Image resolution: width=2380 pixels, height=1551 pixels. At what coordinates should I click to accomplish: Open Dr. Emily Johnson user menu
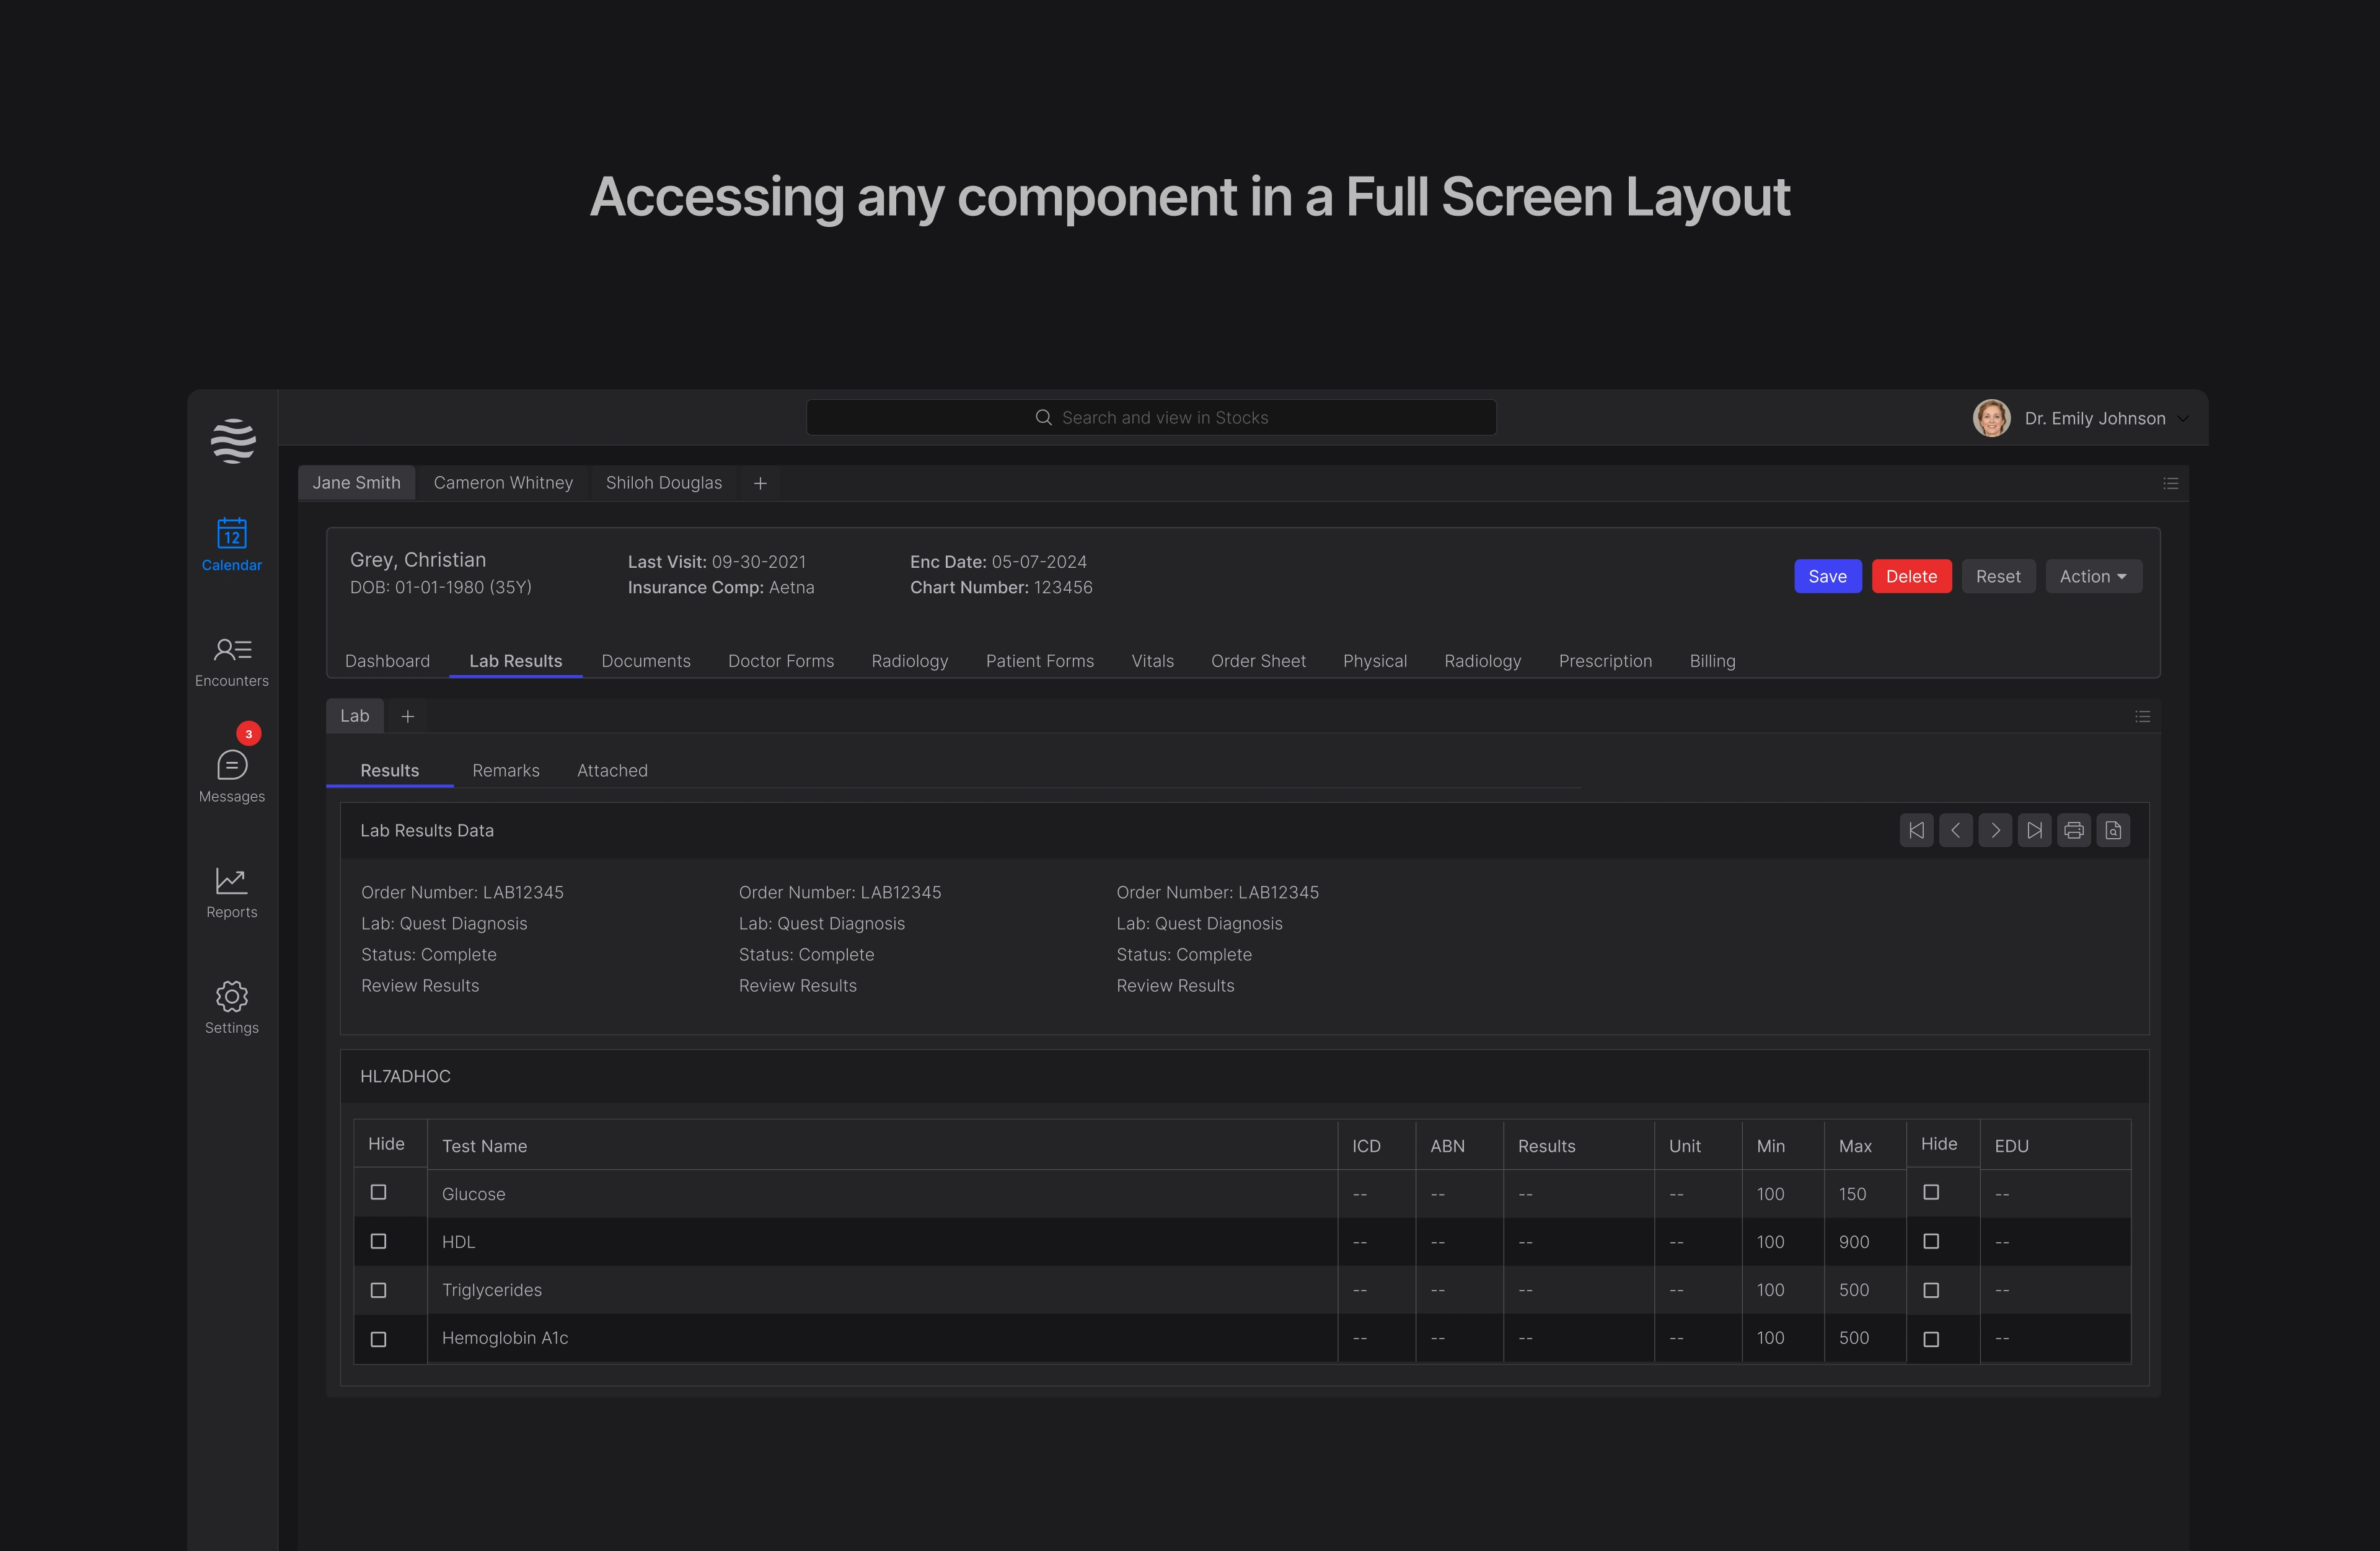click(2094, 418)
